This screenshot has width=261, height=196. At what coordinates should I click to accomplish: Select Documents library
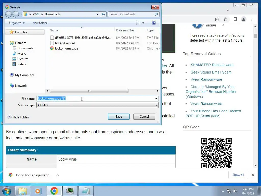(x=25, y=48)
